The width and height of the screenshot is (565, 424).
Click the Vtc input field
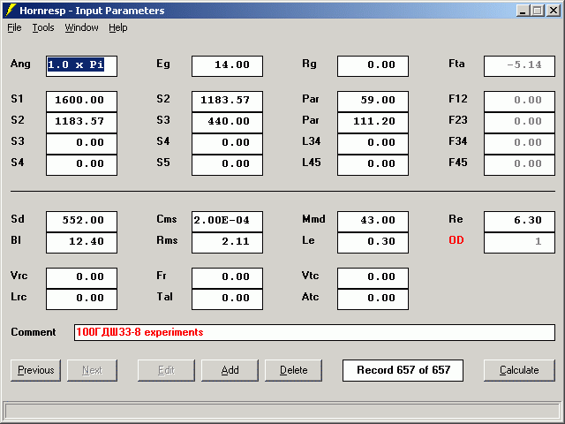click(373, 278)
